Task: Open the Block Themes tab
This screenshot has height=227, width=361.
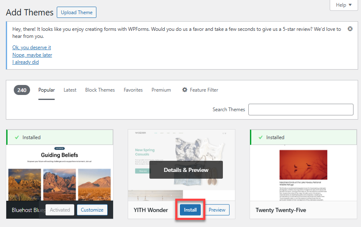Action: (100, 90)
